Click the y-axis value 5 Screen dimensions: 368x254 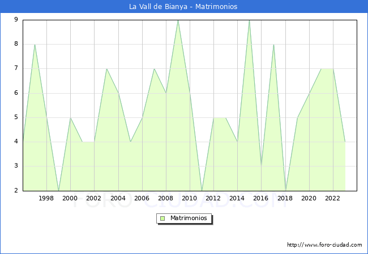pos(16,117)
